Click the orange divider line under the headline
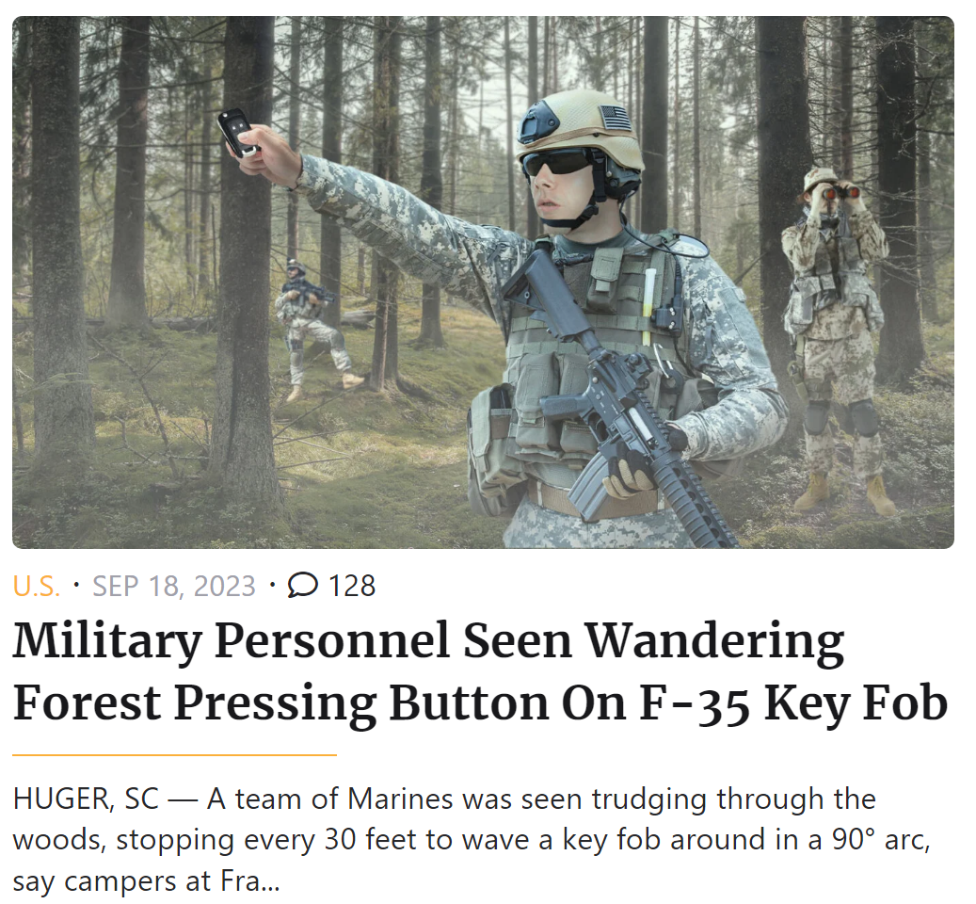 (174, 754)
